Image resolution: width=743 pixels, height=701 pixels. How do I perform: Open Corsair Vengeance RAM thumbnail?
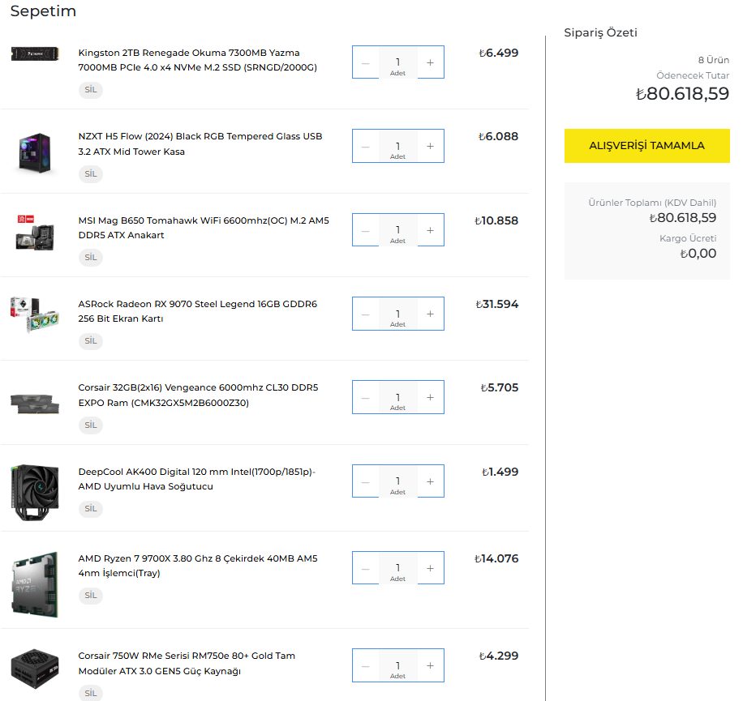tap(35, 404)
